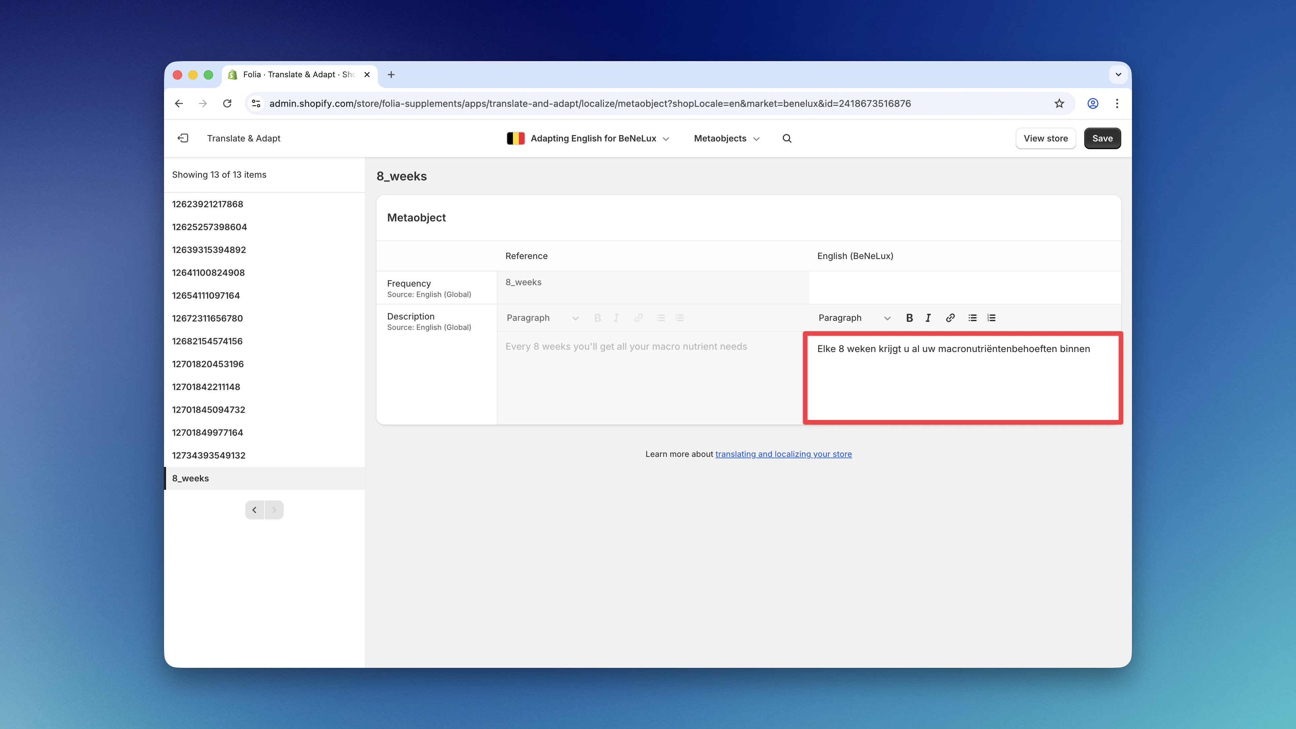Open a new browser tab
The height and width of the screenshot is (729, 1296).
(x=391, y=74)
